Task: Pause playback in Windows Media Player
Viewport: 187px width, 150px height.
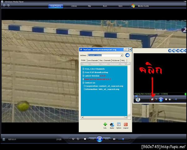Action: click(99, 139)
